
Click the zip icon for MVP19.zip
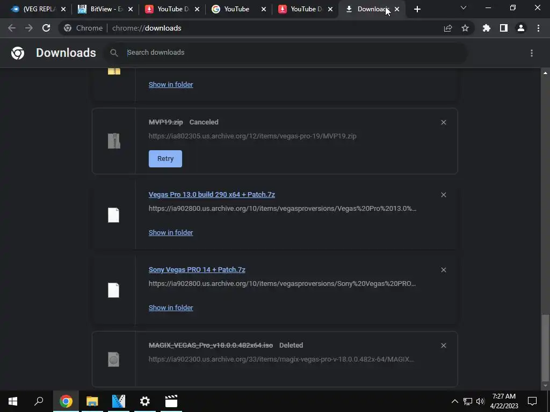[114, 141]
